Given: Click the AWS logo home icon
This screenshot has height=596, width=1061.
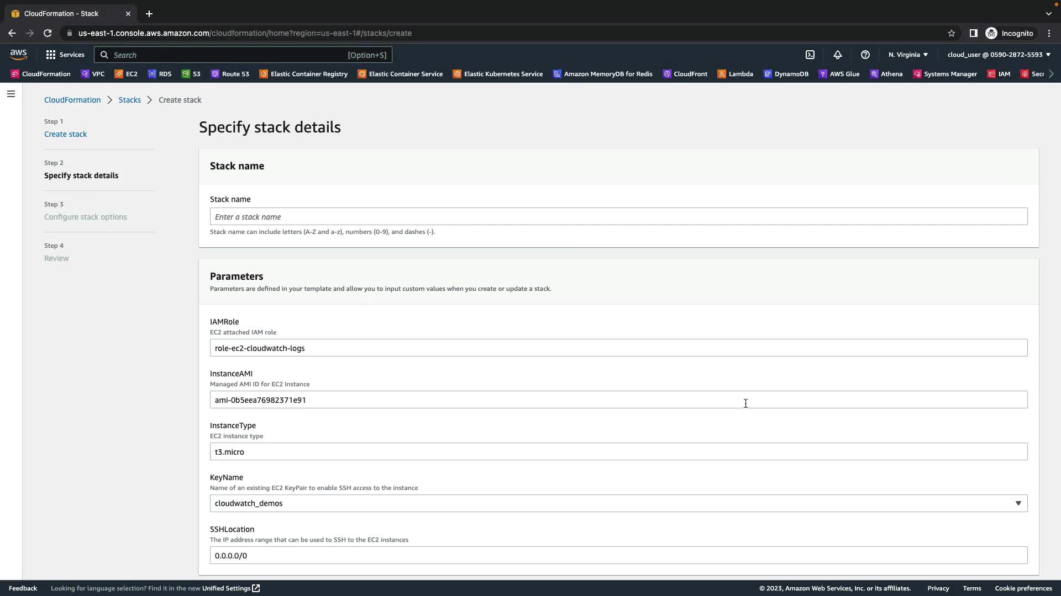Looking at the screenshot, I should (18, 54).
